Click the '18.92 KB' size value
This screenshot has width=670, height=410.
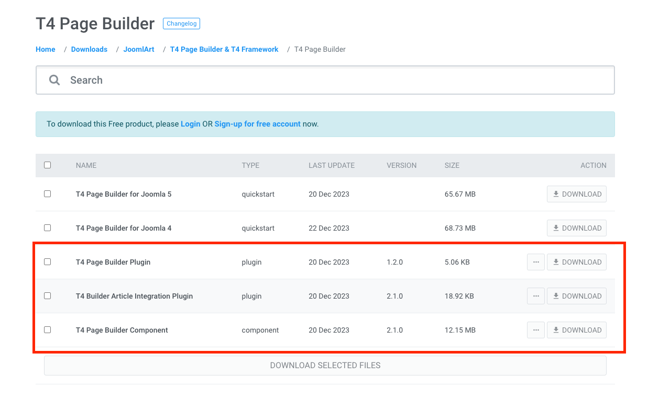pyautogui.click(x=459, y=296)
